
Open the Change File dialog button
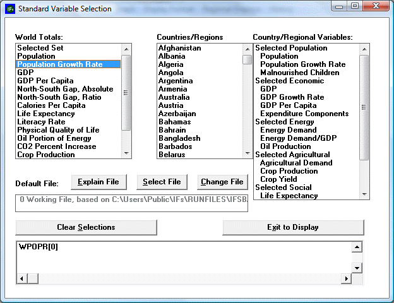point(222,182)
